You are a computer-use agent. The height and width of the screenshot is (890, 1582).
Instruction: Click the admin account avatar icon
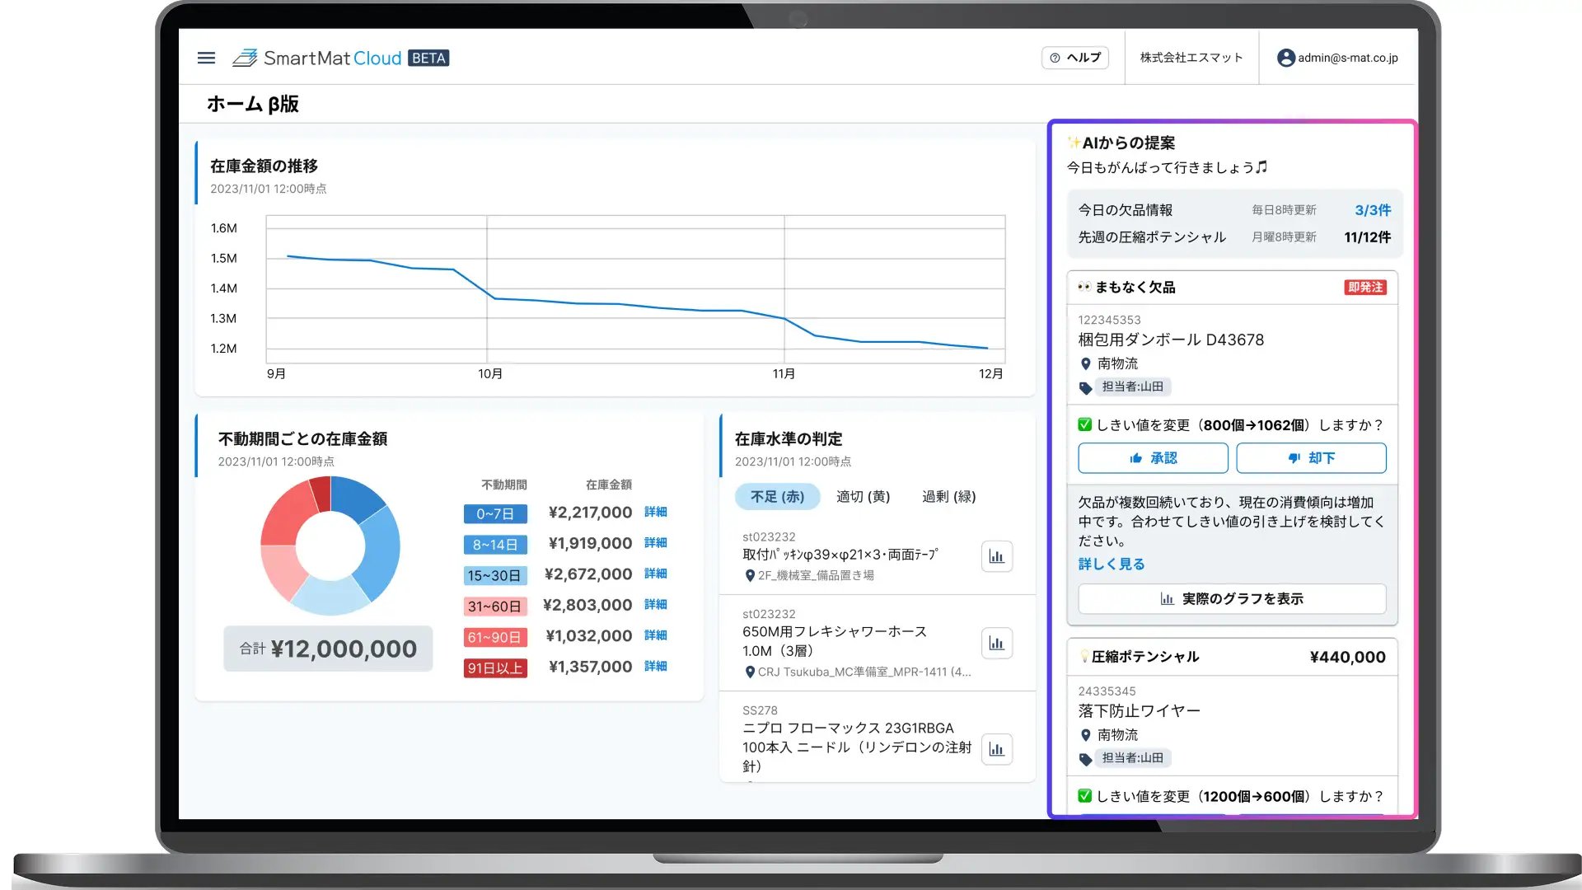tap(1285, 58)
